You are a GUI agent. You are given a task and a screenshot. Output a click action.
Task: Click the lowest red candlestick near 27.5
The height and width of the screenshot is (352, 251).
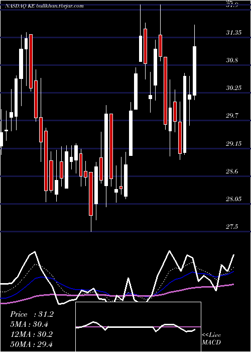91,194
